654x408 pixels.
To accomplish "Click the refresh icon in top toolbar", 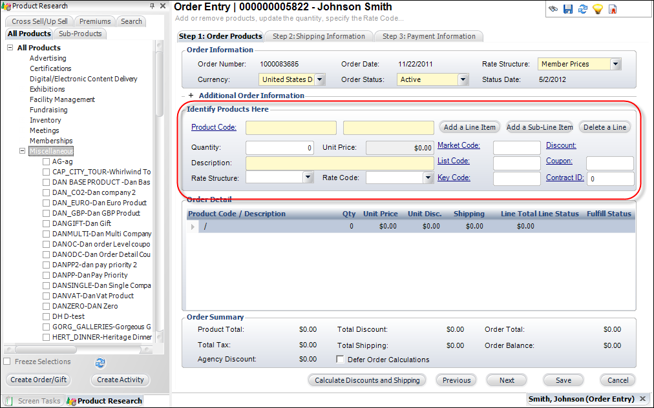I will point(583,9).
